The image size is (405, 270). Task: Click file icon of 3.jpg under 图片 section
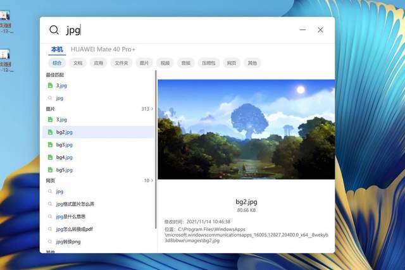click(50, 120)
